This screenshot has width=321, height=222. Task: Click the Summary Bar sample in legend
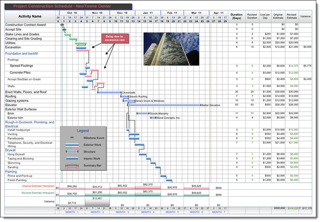click(72, 167)
